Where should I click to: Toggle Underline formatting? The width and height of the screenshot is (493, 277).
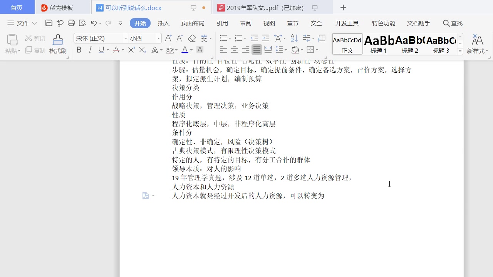[x=101, y=50]
